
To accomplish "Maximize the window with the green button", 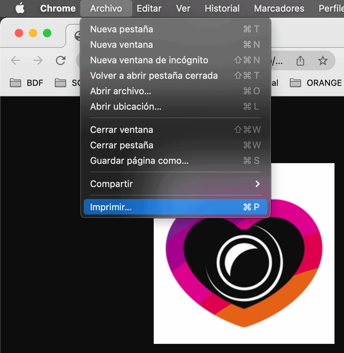I will pos(47,33).
